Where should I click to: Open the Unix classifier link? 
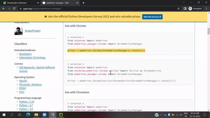[22, 92]
